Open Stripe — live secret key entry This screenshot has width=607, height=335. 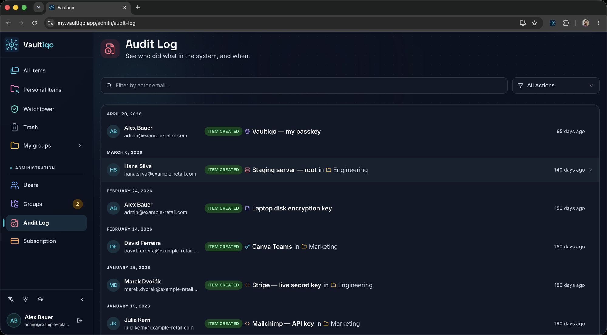[287, 285]
